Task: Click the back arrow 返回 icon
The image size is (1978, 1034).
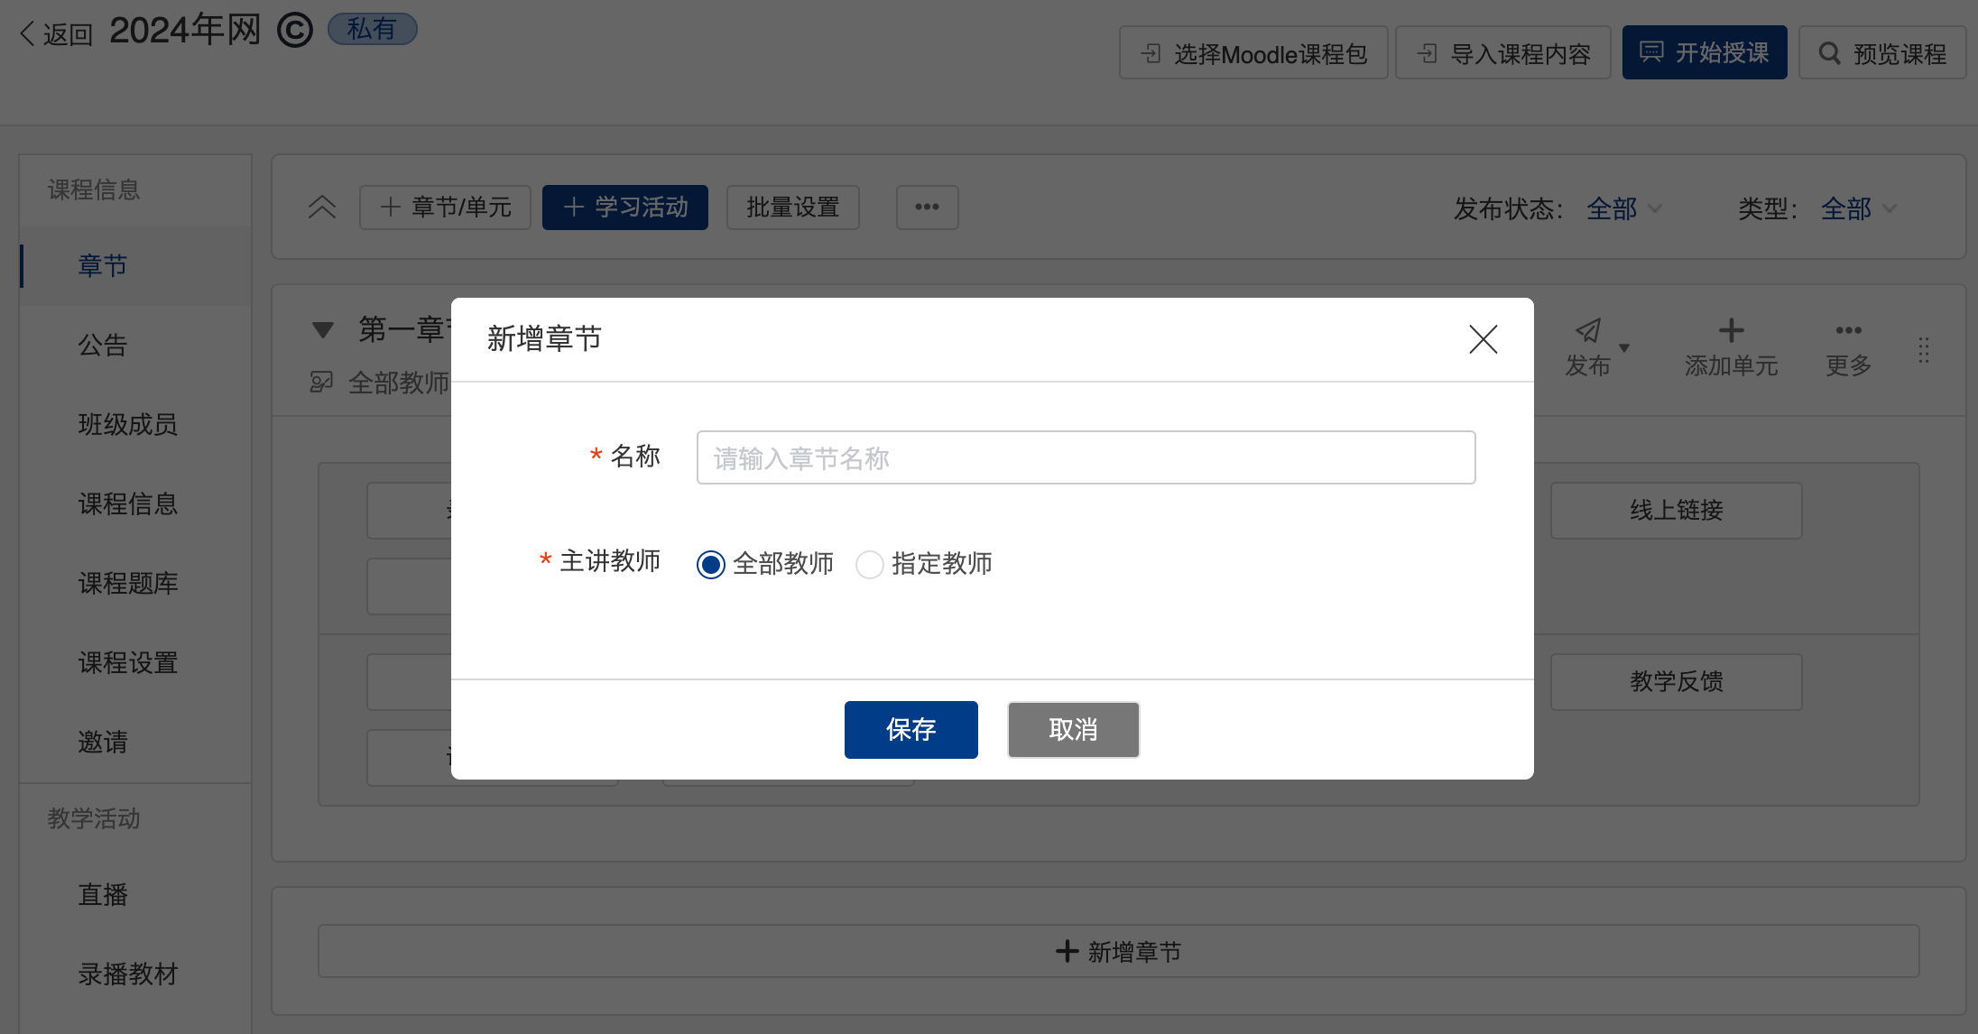Action: pos(28,34)
